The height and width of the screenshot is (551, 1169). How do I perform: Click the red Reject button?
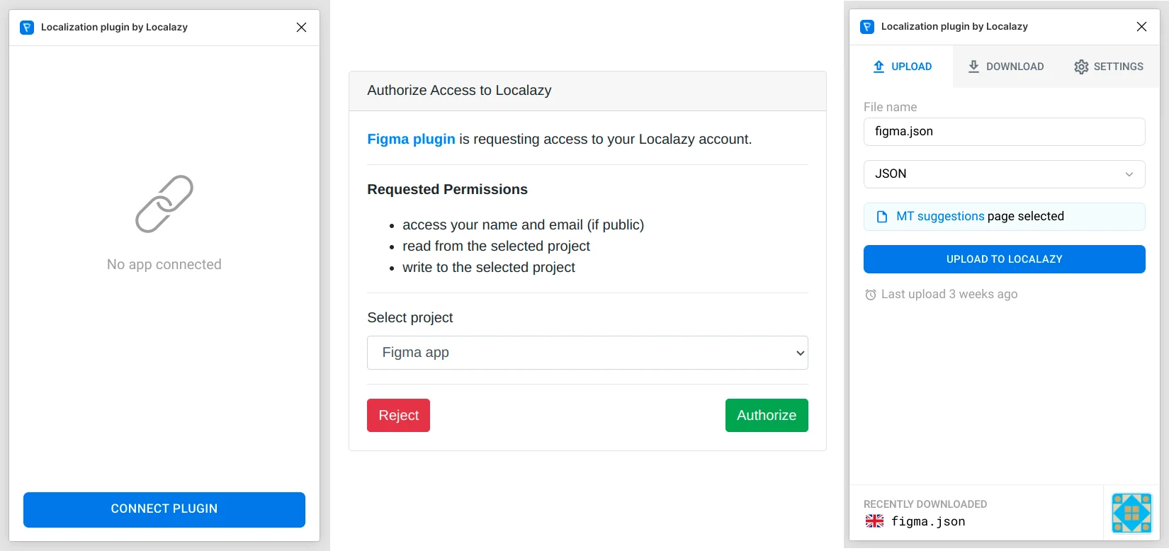pos(398,416)
